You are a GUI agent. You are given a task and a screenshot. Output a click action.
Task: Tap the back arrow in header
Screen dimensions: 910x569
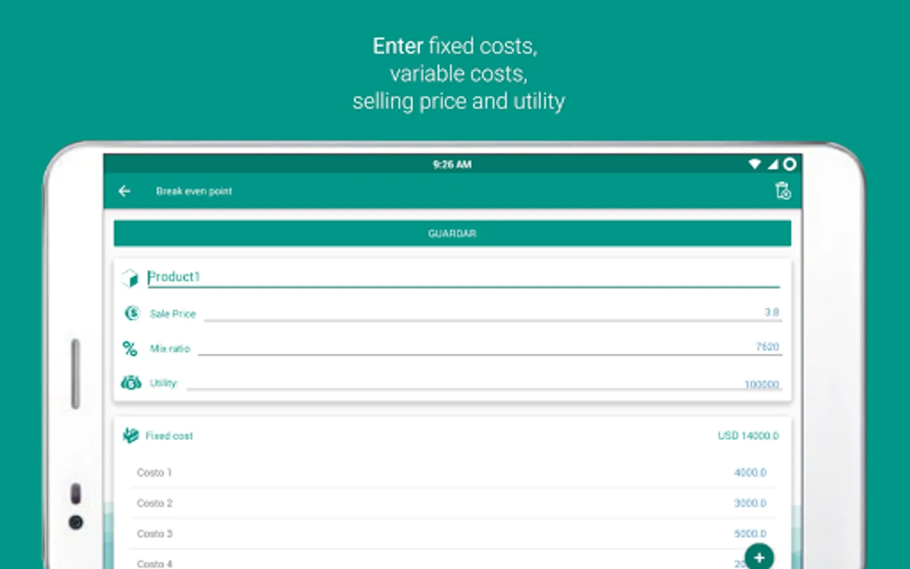pyautogui.click(x=124, y=191)
